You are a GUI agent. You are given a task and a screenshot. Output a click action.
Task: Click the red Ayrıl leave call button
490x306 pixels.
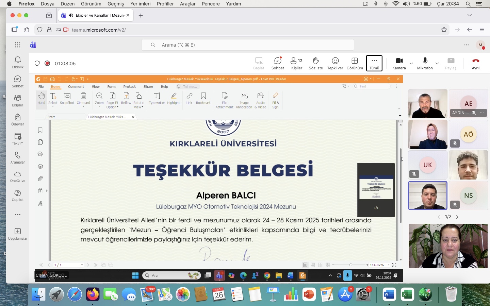pos(475,63)
